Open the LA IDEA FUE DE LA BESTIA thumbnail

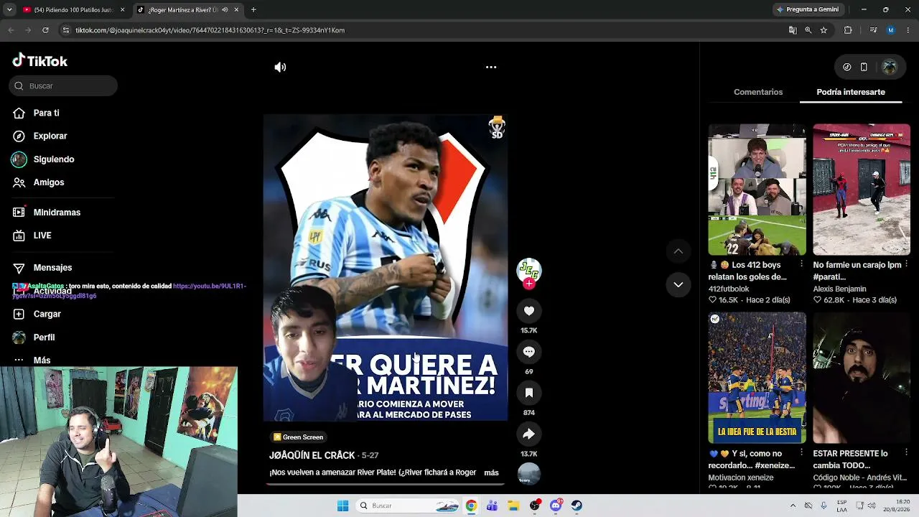757,378
